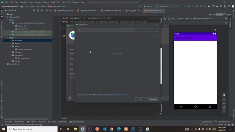Click the zoom in plus on preview
The image size is (235, 132).
[224, 100]
